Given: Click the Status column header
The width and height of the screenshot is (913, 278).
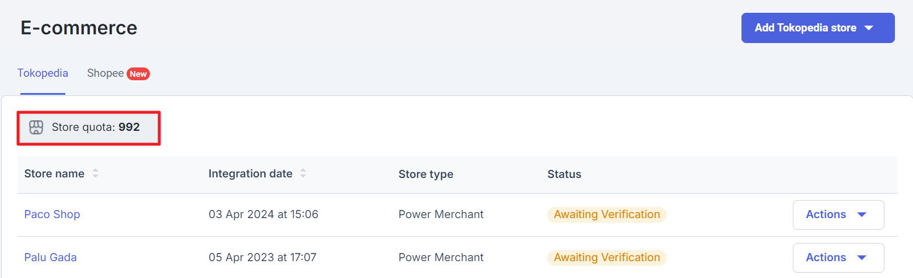Looking at the screenshot, I should point(564,174).
